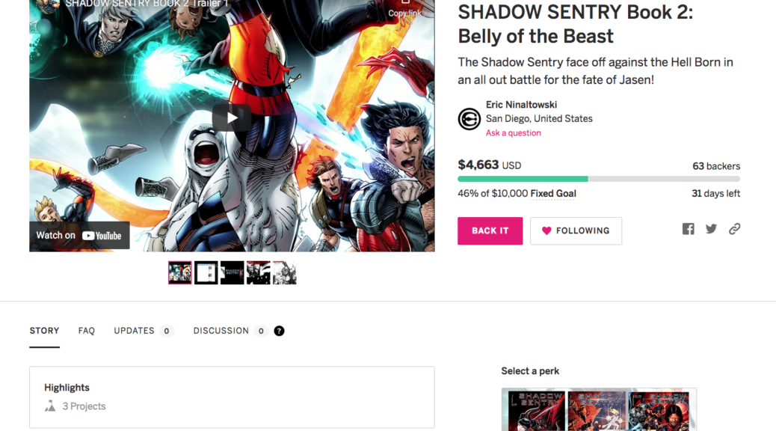Screen dimensions: 776x431
Task: Open the Updates tab
Action: click(135, 331)
